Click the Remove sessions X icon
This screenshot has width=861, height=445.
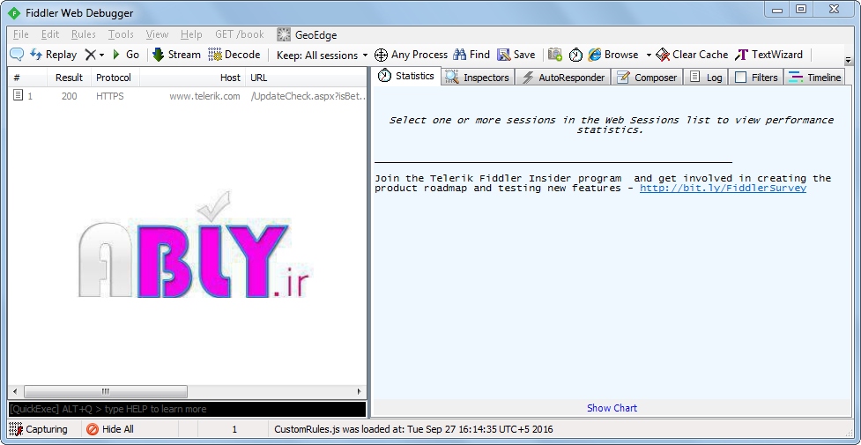[x=90, y=55]
